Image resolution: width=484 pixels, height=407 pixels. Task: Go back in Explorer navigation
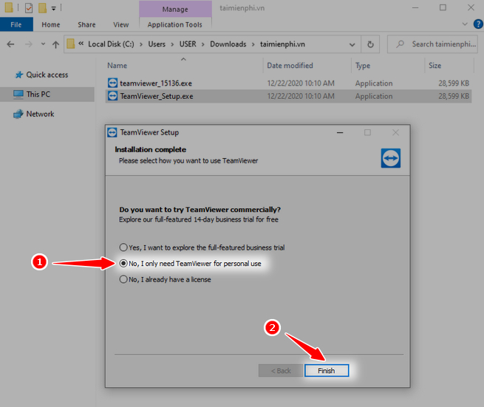(10, 44)
